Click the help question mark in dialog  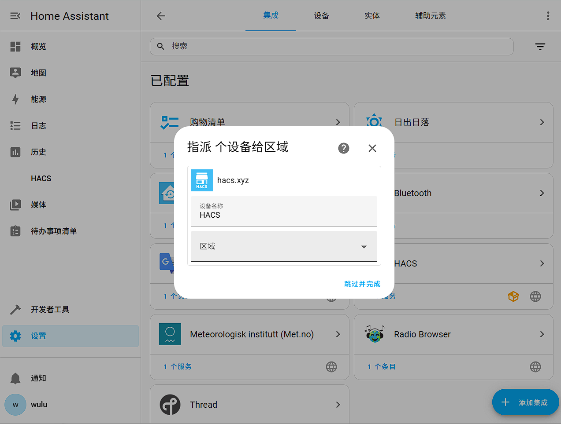click(x=344, y=148)
